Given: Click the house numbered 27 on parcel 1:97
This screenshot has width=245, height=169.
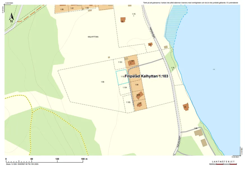Looking at the screenshot, I should pos(140,104).
